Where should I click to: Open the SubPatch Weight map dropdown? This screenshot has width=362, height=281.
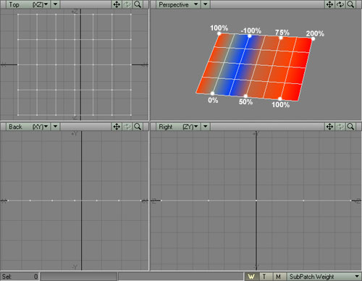[x=324, y=277]
